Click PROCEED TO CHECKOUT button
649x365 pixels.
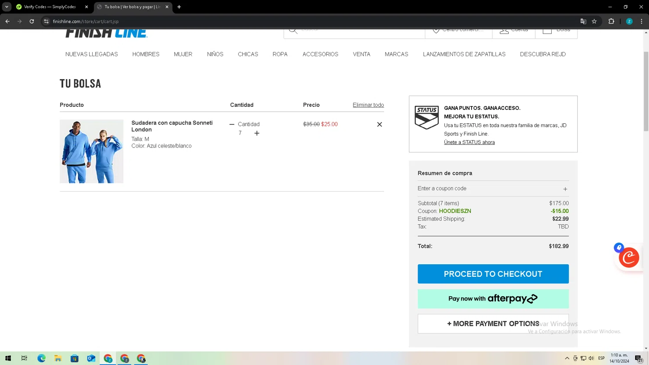493,274
